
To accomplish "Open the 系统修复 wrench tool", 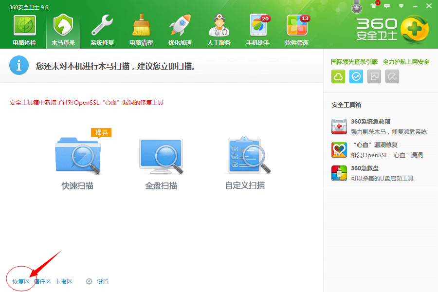I will tap(102, 30).
